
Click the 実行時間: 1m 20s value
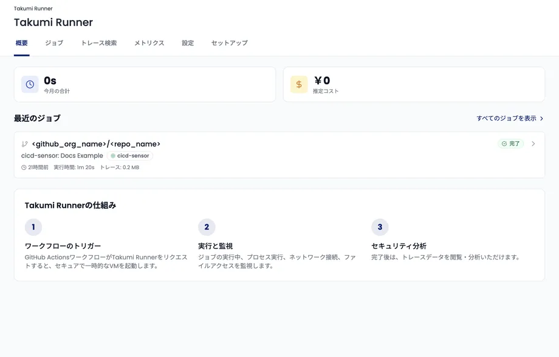pyautogui.click(x=74, y=167)
